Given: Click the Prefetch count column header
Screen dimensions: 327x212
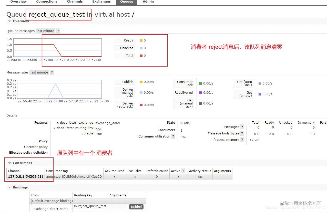Looking at the screenshot, I should coord(157,171).
